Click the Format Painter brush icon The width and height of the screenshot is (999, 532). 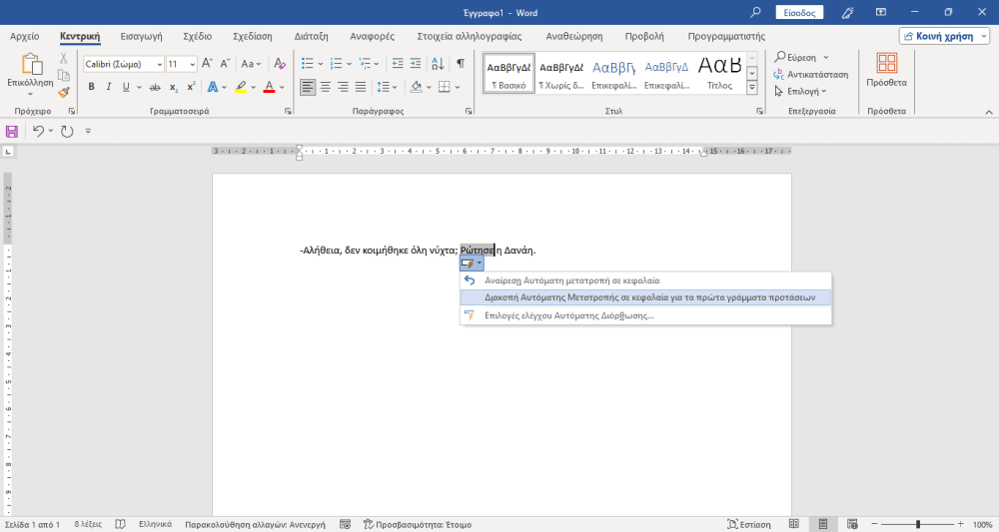tap(63, 92)
